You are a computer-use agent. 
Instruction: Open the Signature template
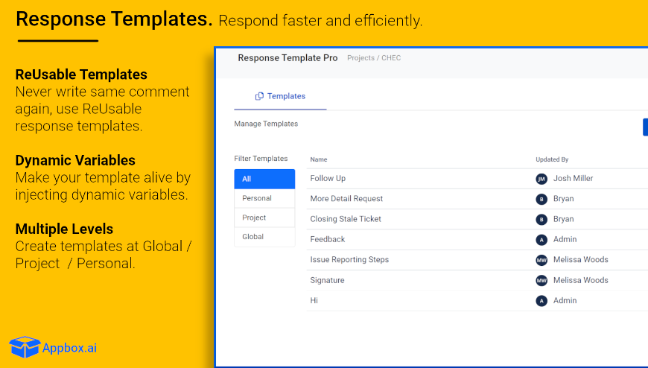[327, 280]
